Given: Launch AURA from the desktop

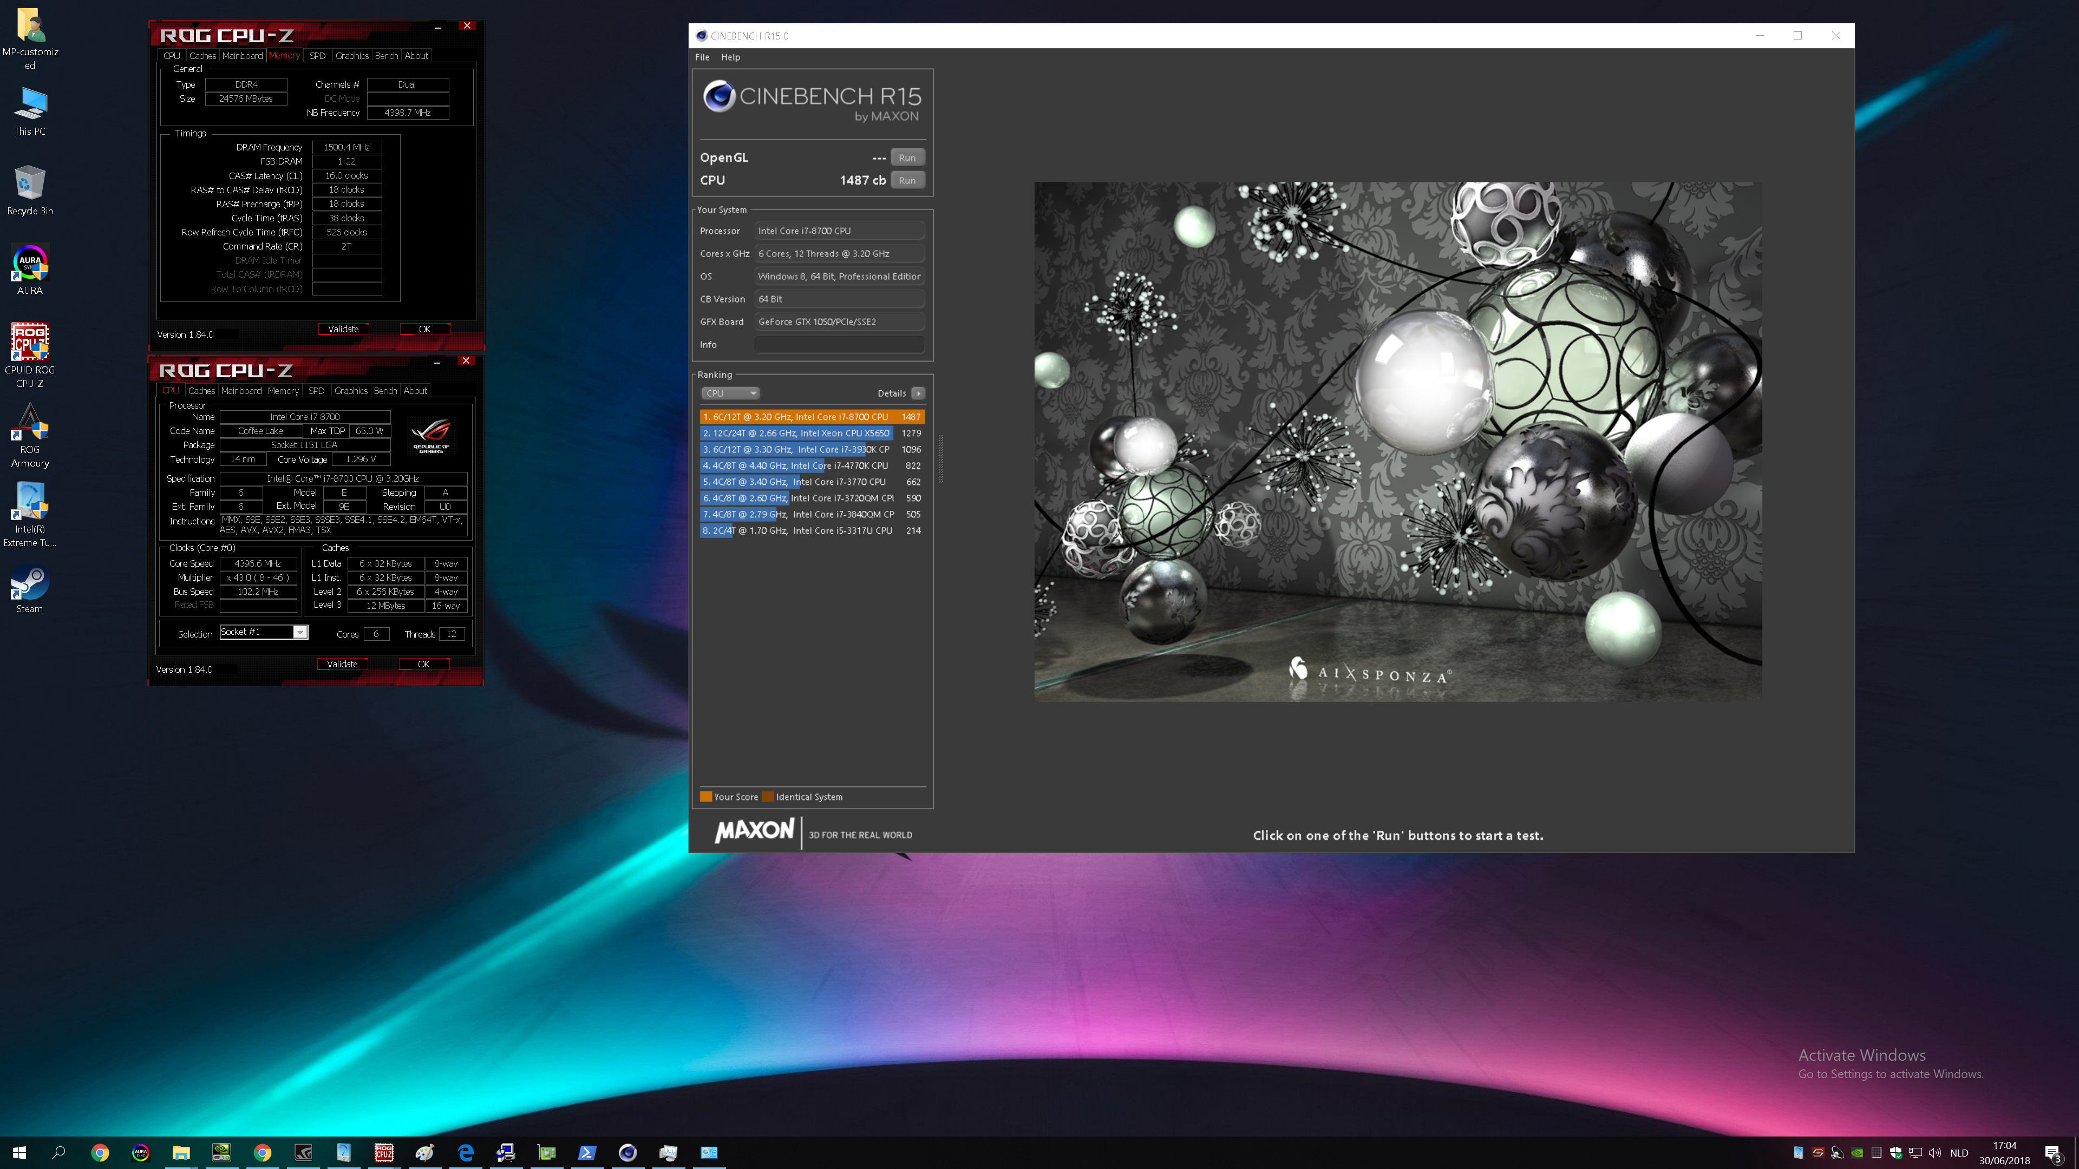Looking at the screenshot, I should [30, 270].
